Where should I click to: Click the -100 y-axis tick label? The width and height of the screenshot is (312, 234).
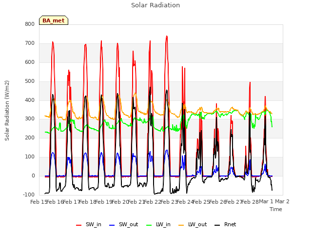[x=29, y=195]
